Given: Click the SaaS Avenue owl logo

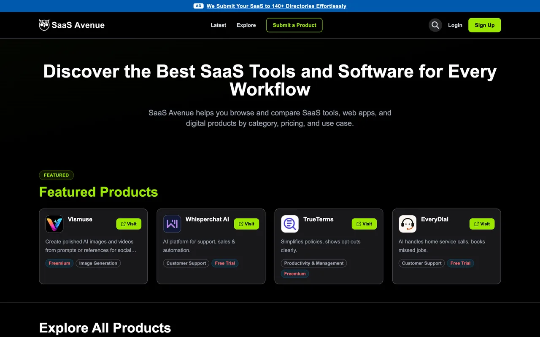Looking at the screenshot, I should (44, 25).
